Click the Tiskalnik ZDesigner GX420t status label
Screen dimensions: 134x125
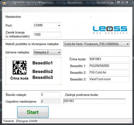20,121
